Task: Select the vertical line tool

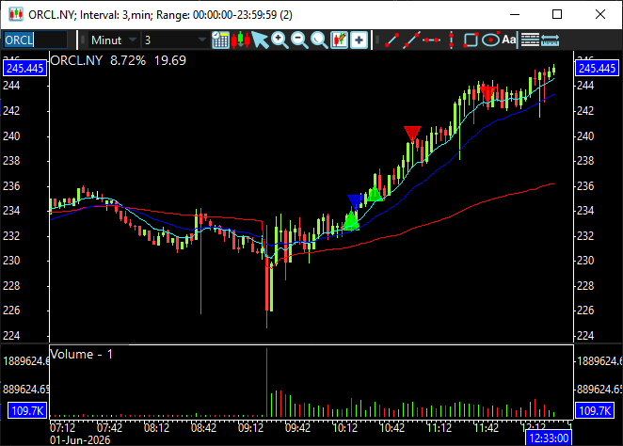Action: [x=451, y=40]
